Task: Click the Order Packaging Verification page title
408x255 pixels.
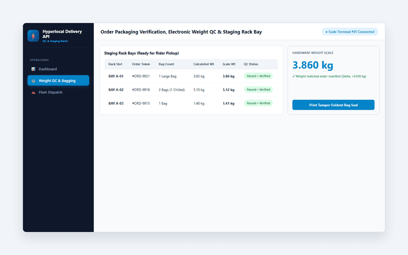Action: click(181, 32)
